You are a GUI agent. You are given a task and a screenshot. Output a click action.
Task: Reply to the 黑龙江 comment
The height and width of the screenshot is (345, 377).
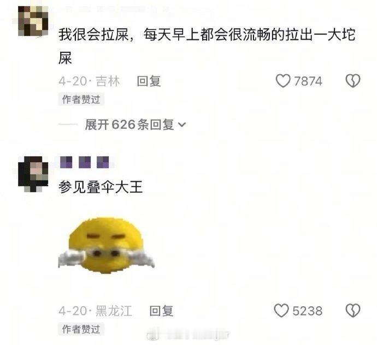(x=161, y=311)
